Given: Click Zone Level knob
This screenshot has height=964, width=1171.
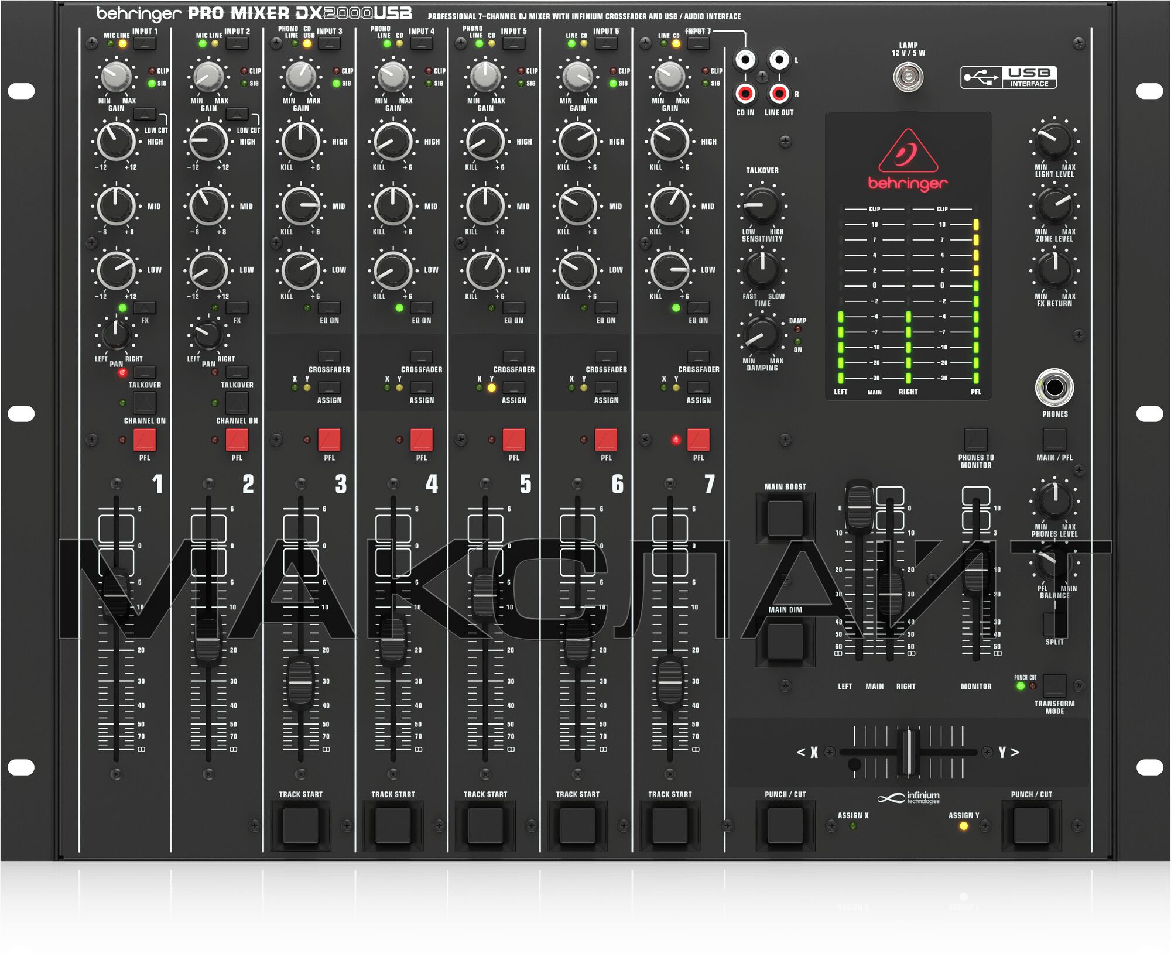Looking at the screenshot, I should [1054, 205].
